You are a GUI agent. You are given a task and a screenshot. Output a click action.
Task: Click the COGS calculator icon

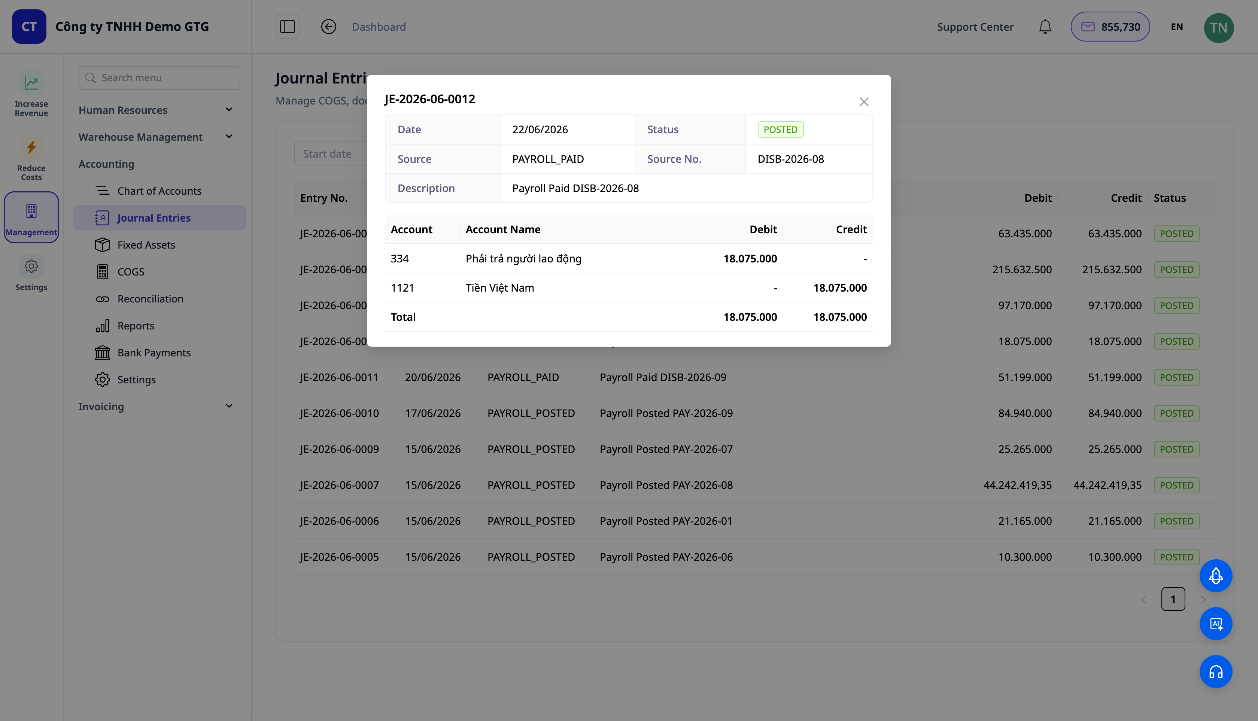pos(103,272)
